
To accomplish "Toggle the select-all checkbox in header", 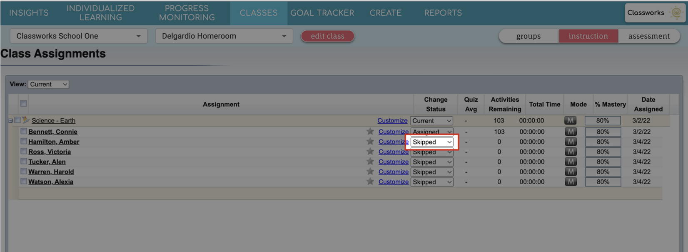I will [x=23, y=103].
